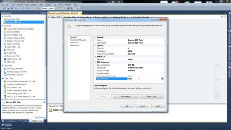Select the FTP Task icon
This screenshot has width=231, height=130.
coord(5,50)
